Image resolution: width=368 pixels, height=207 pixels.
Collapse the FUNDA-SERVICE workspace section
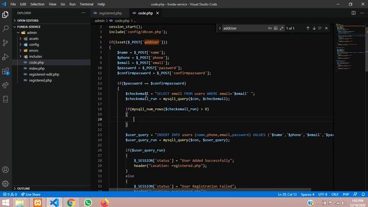pyautogui.click(x=51, y=27)
